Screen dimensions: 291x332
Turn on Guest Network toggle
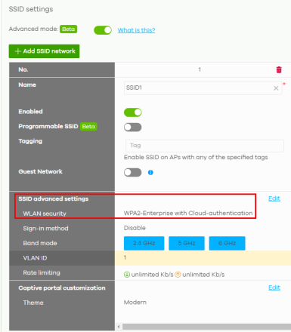click(x=132, y=173)
